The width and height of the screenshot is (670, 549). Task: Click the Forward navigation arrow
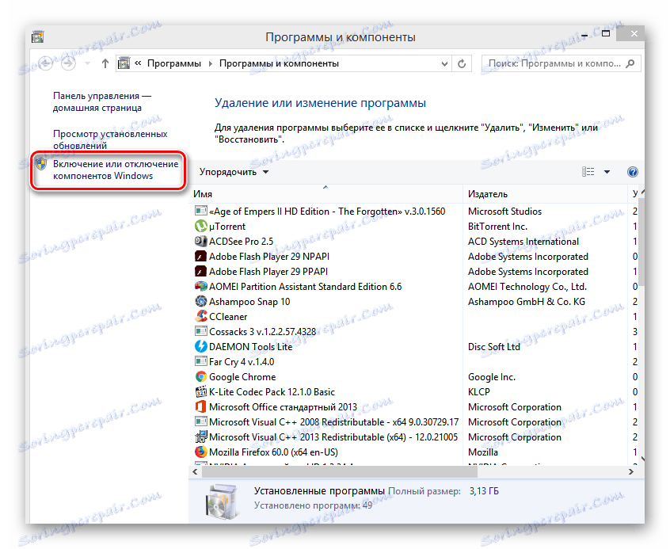click(68, 63)
